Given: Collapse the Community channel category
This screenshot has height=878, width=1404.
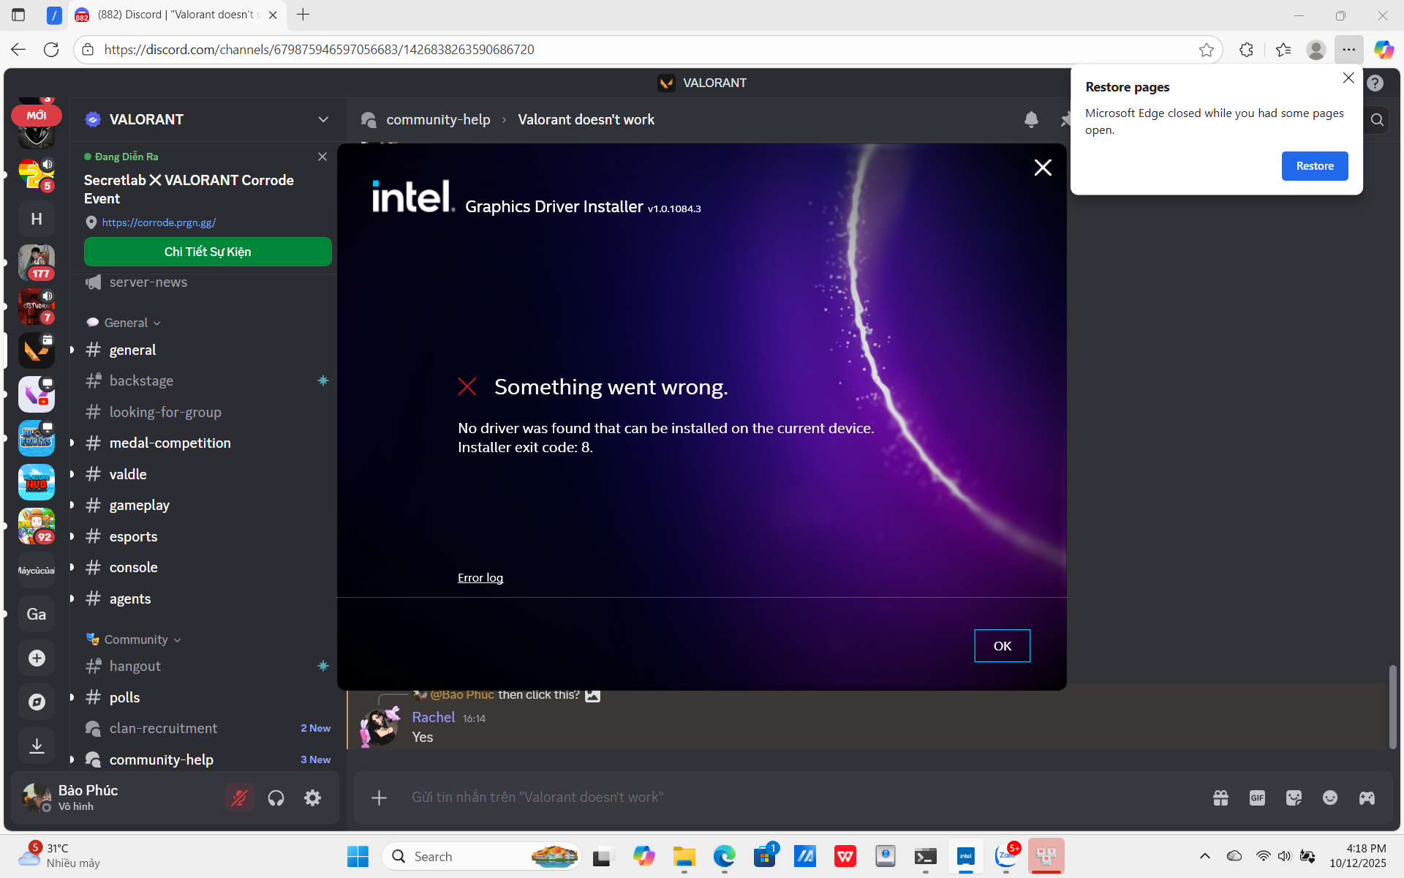Looking at the screenshot, I should coord(137,639).
